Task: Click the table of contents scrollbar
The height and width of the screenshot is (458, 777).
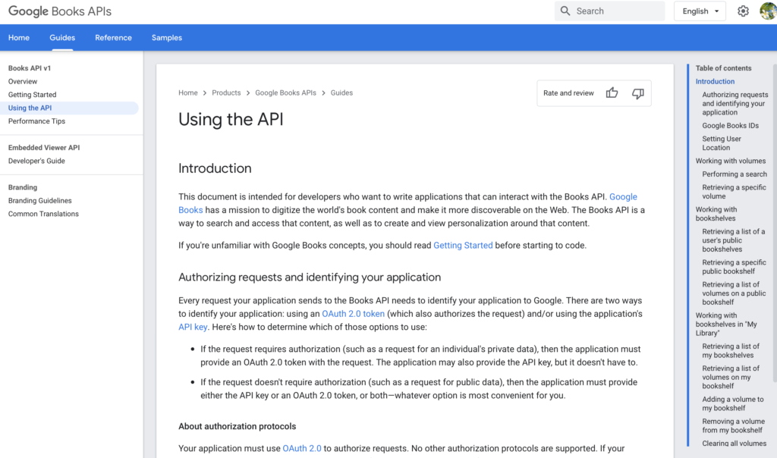Action: 775,223
